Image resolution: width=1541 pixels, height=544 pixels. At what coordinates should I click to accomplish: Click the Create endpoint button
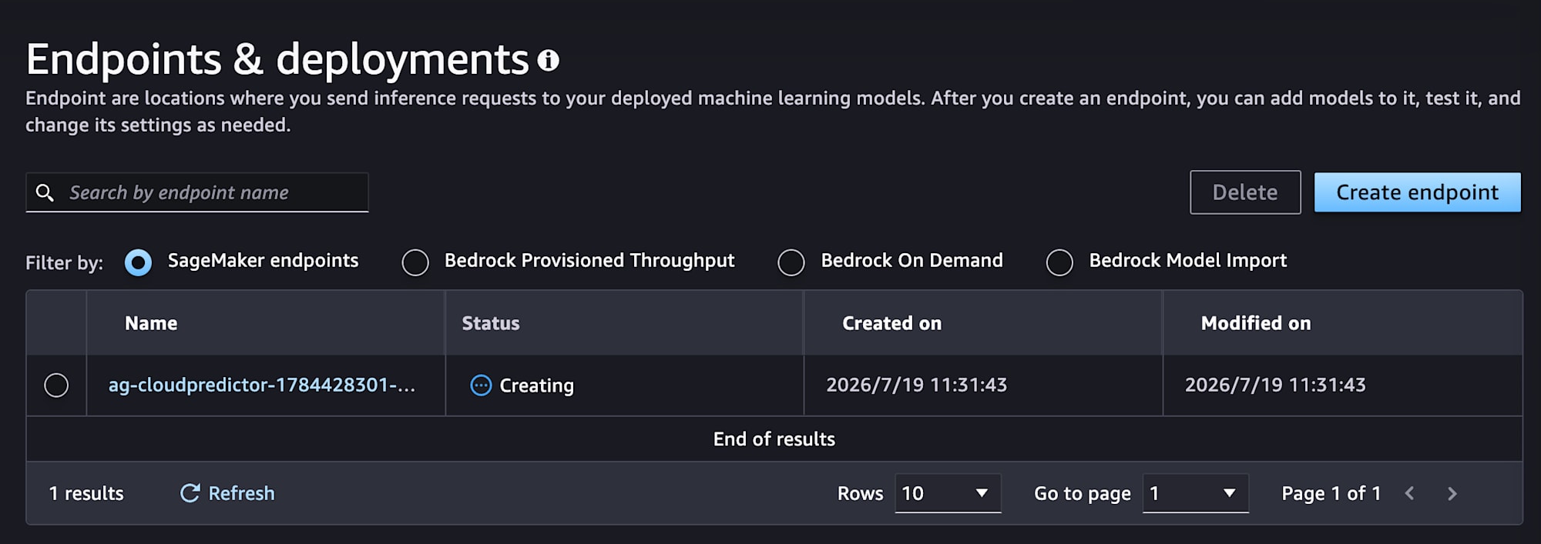pos(1417,192)
